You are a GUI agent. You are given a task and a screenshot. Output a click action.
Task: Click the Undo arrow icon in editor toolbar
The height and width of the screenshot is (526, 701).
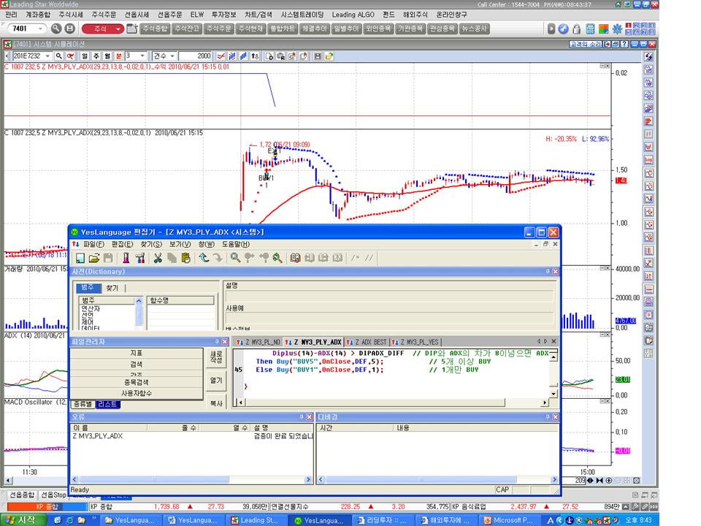[x=204, y=257]
